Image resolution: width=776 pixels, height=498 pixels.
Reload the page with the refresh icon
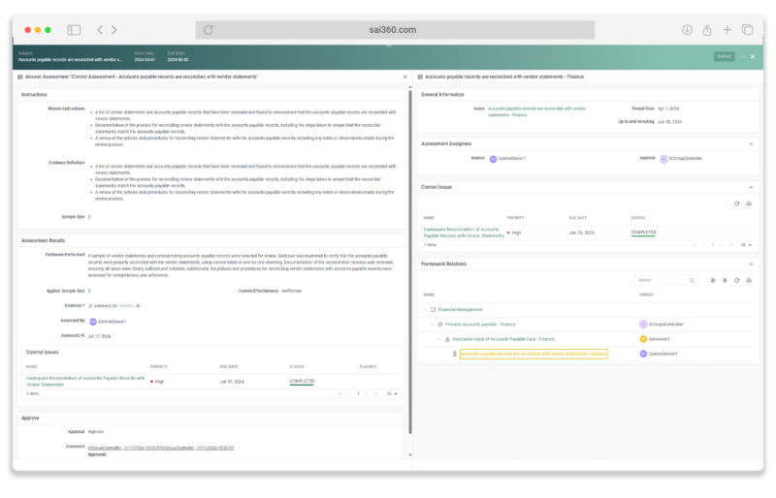209,30
